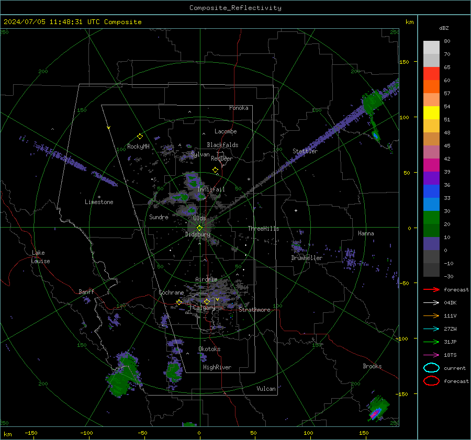471x440 pixels.
Task: Click the Brooks label on map
Action: (372, 366)
